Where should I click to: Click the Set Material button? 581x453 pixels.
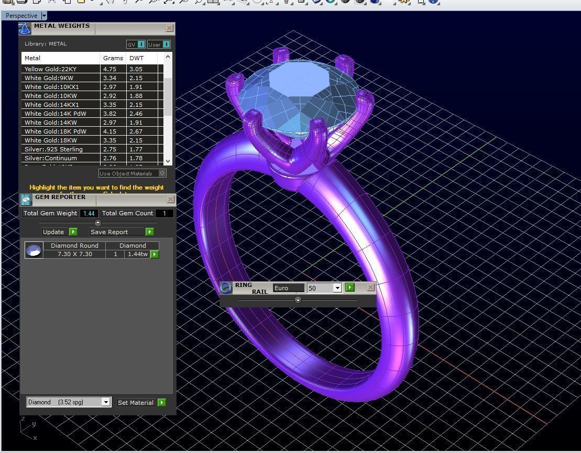tap(141, 403)
